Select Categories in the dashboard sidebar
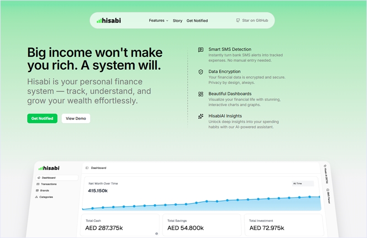Image resolution: width=367 pixels, height=238 pixels. click(x=46, y=197)
